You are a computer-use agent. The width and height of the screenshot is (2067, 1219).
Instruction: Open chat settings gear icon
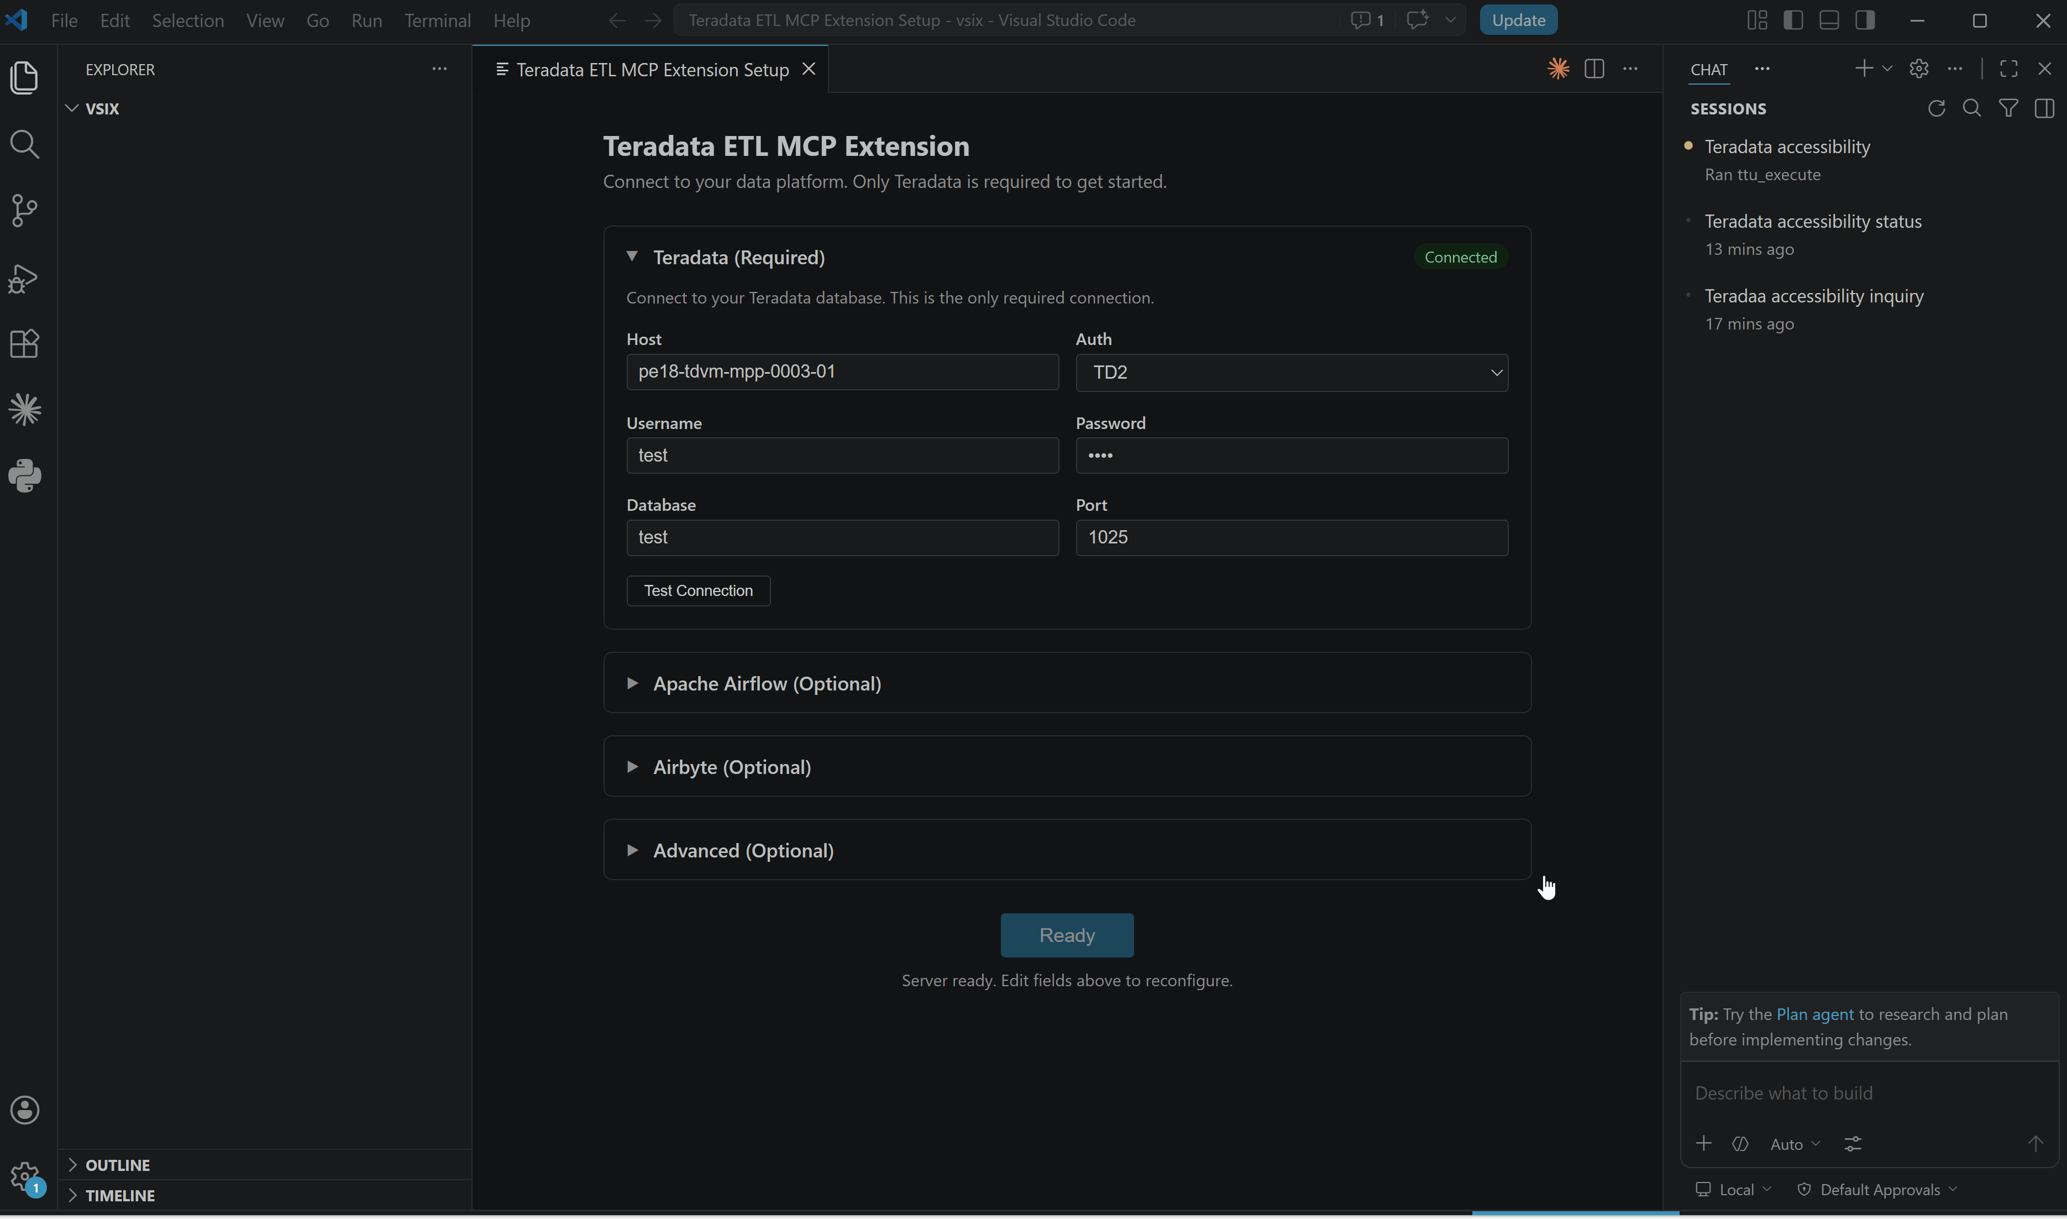coord(1918,68)
